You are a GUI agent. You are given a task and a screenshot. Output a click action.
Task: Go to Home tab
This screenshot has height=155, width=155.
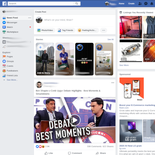coord(121,4)
